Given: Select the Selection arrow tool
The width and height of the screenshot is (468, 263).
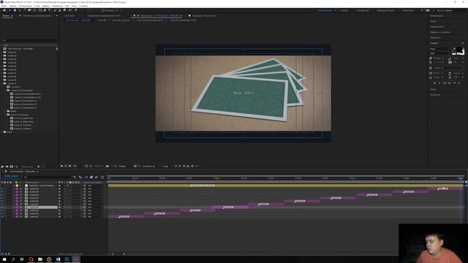Looking at the screenshot, I should (10, 10).
